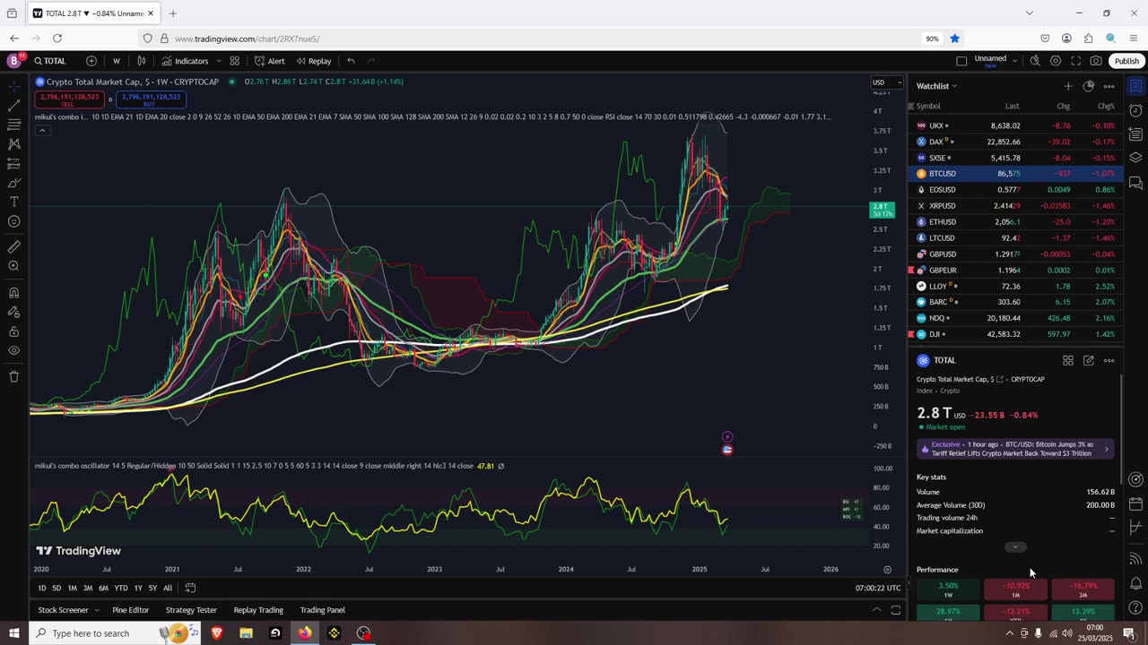Open the Strategy Tester tab
Image resolution: width=1148 pixels, height=645 pixels.
(191, 610)
